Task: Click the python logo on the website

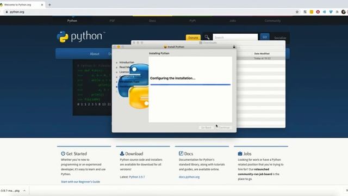Action: pyautogui.click(x=81, y=36)
